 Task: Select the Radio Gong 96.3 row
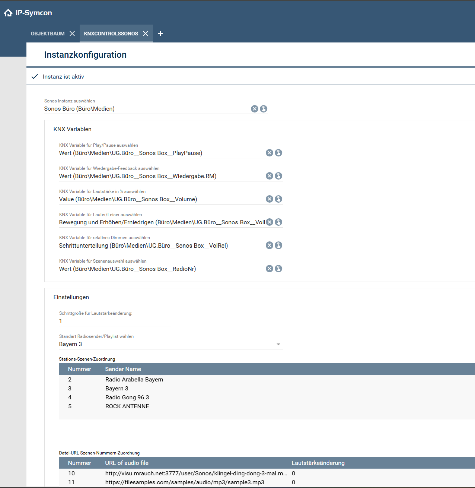click(127, 397)
